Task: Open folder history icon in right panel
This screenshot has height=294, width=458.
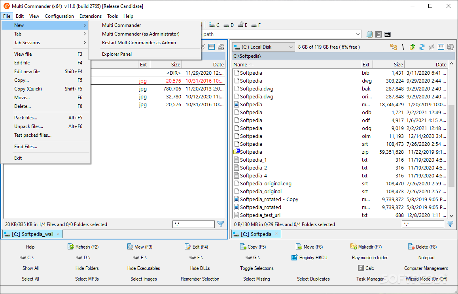Action: pos(450,47)
